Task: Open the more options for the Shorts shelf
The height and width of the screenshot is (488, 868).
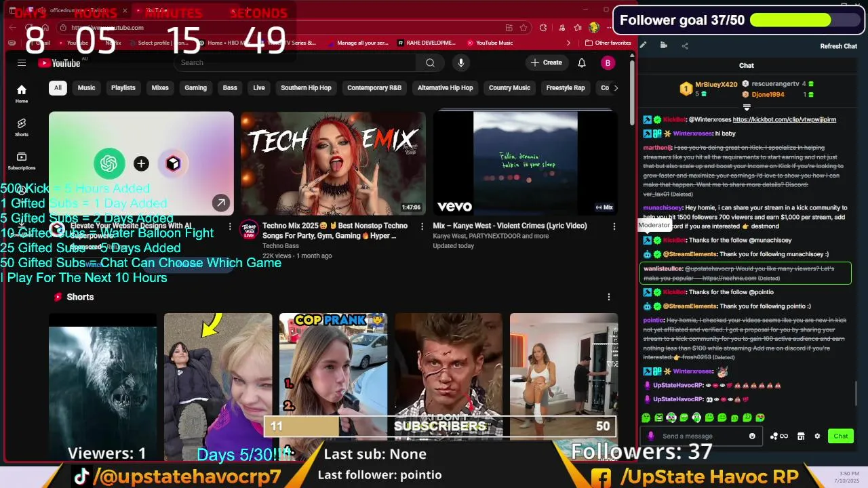Action: [x=608, y=297]
